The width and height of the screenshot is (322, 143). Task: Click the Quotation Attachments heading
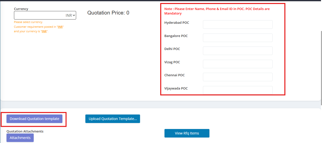pos(25,131)
